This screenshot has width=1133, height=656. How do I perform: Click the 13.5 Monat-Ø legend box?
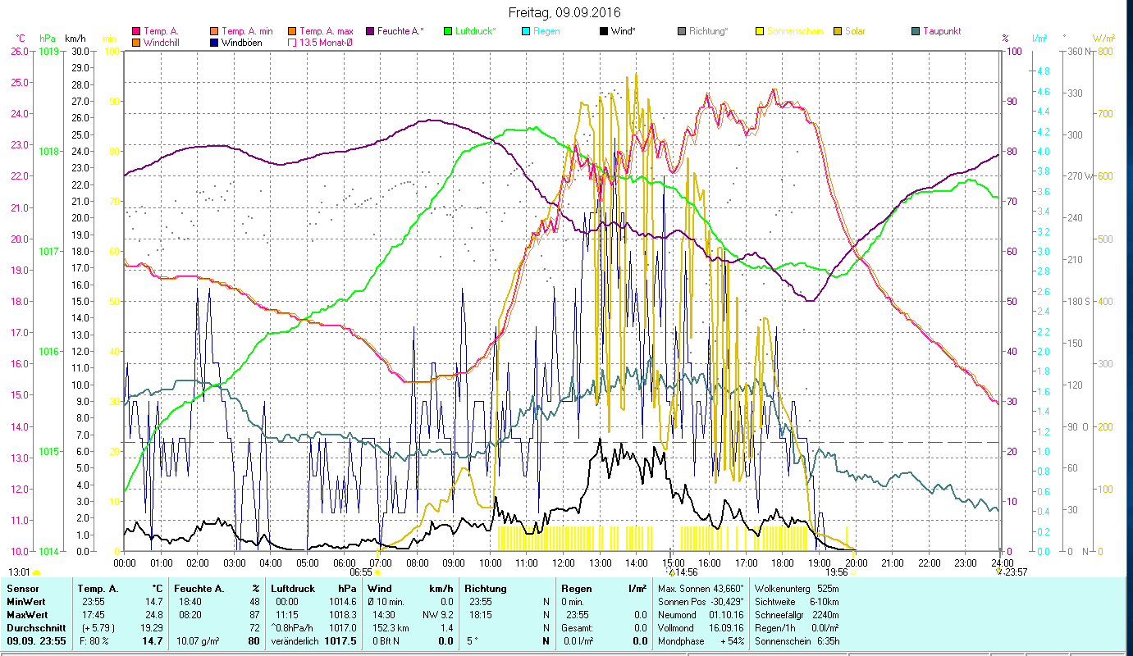click(291, 42)
